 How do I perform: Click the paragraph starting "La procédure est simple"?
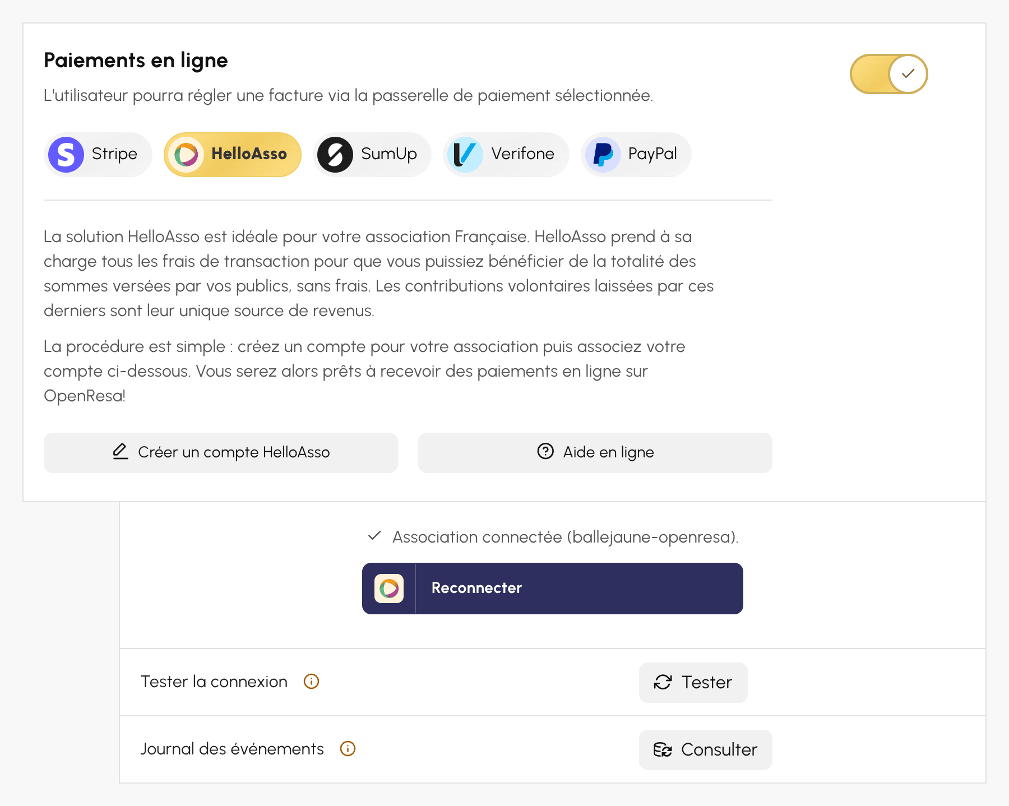[364, 371]
